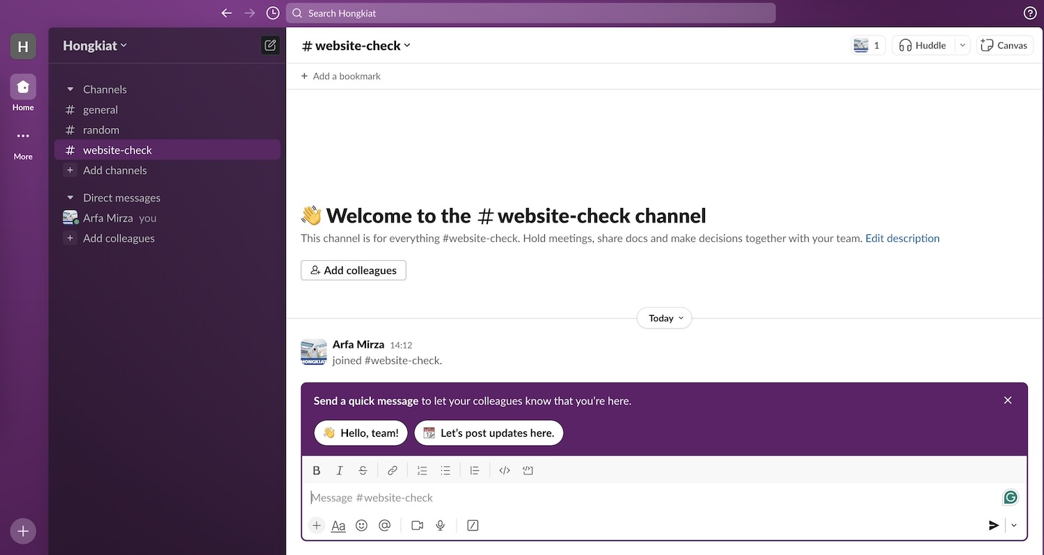The height and width of the screenshot is (555, 1044).
Task: Click Add colleagues in sidebar
Action: pyautogui.click(x=167, y=238)
